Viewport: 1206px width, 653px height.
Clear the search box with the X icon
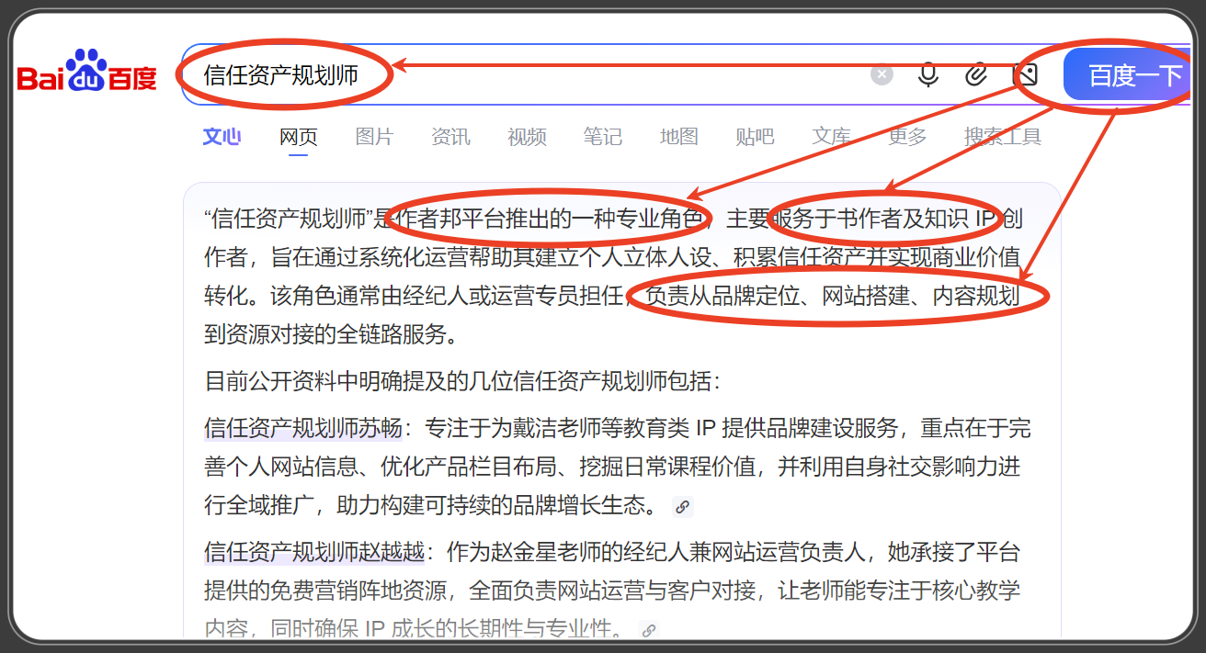[882, 74]
